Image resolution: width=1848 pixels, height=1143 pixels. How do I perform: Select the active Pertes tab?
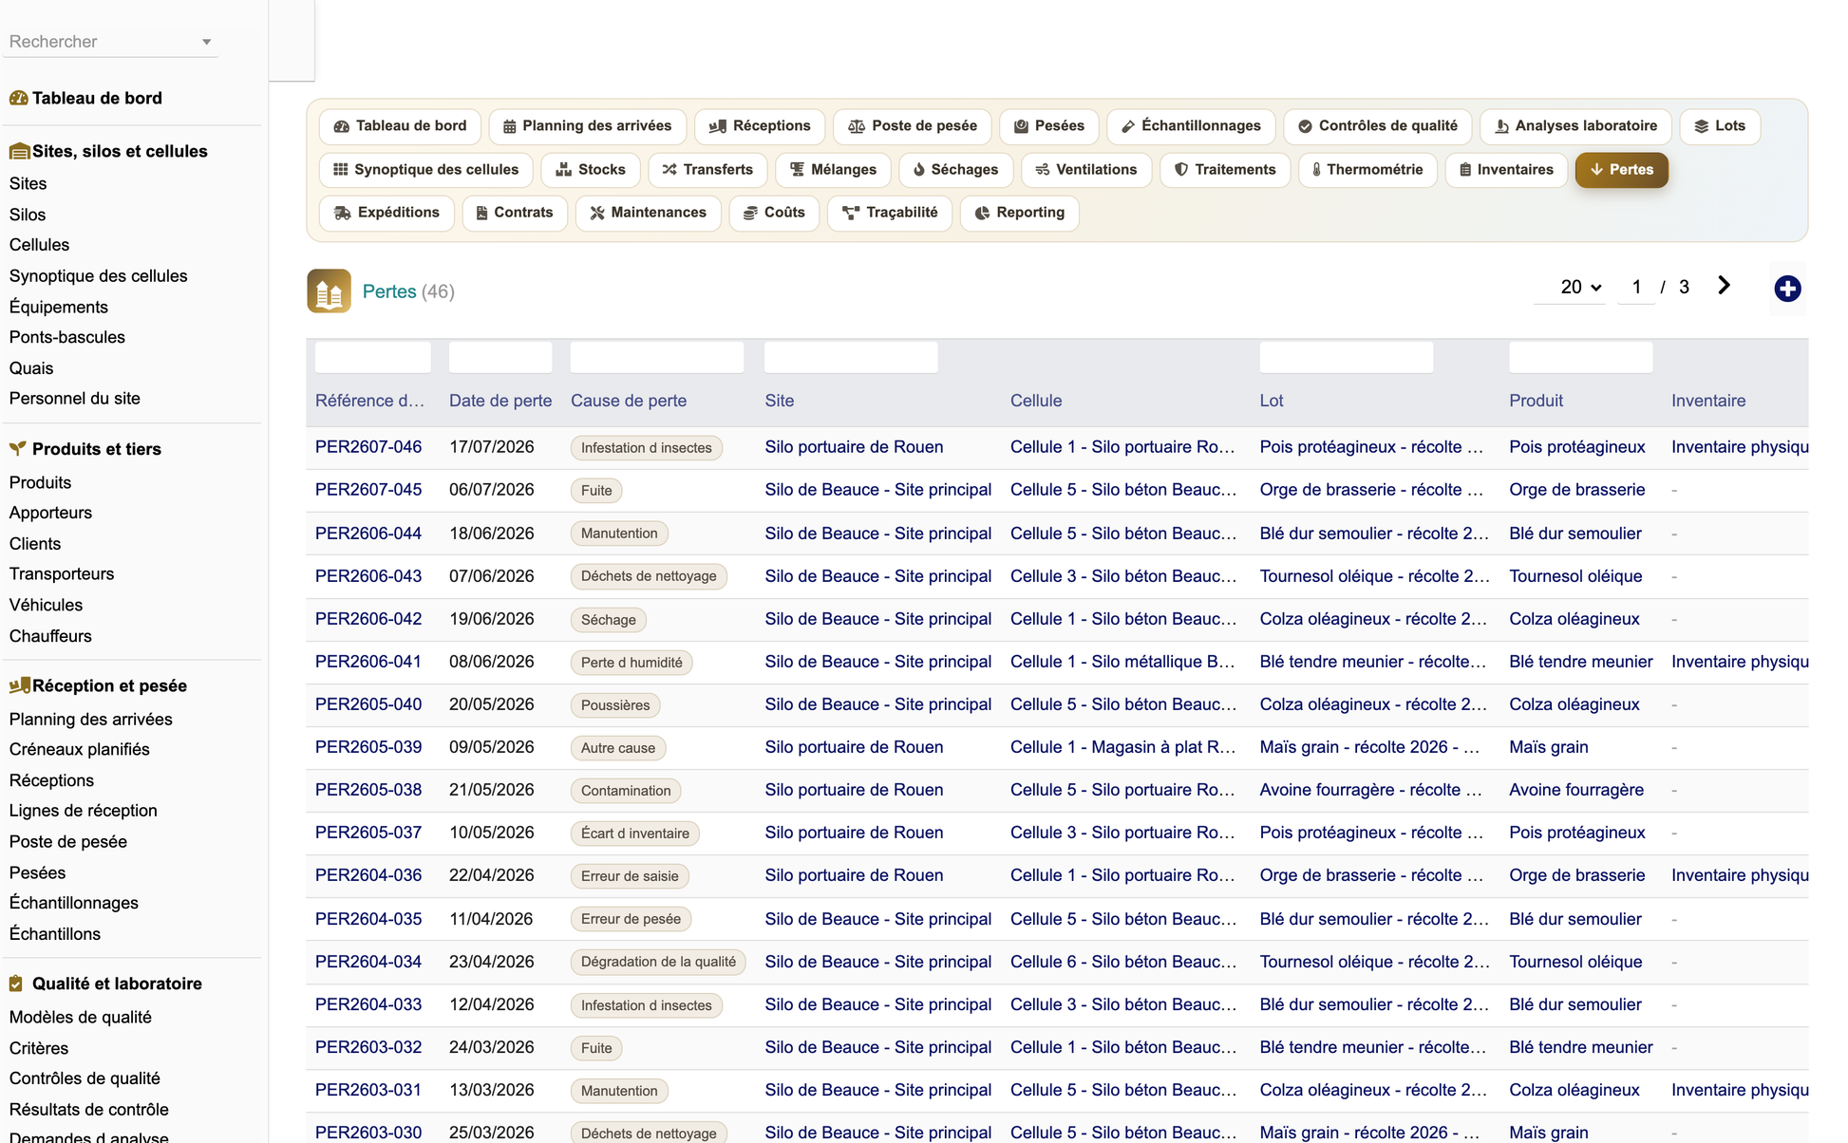pyautogui.click(x=1622, y=170)
